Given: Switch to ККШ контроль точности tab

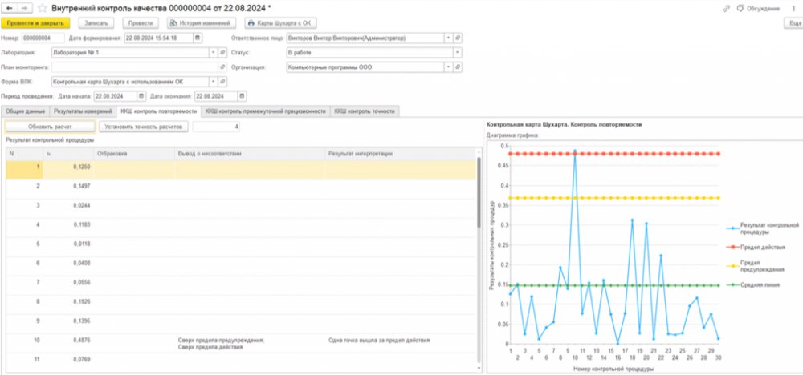Looking at the screenshot, I should coord(365,111).
